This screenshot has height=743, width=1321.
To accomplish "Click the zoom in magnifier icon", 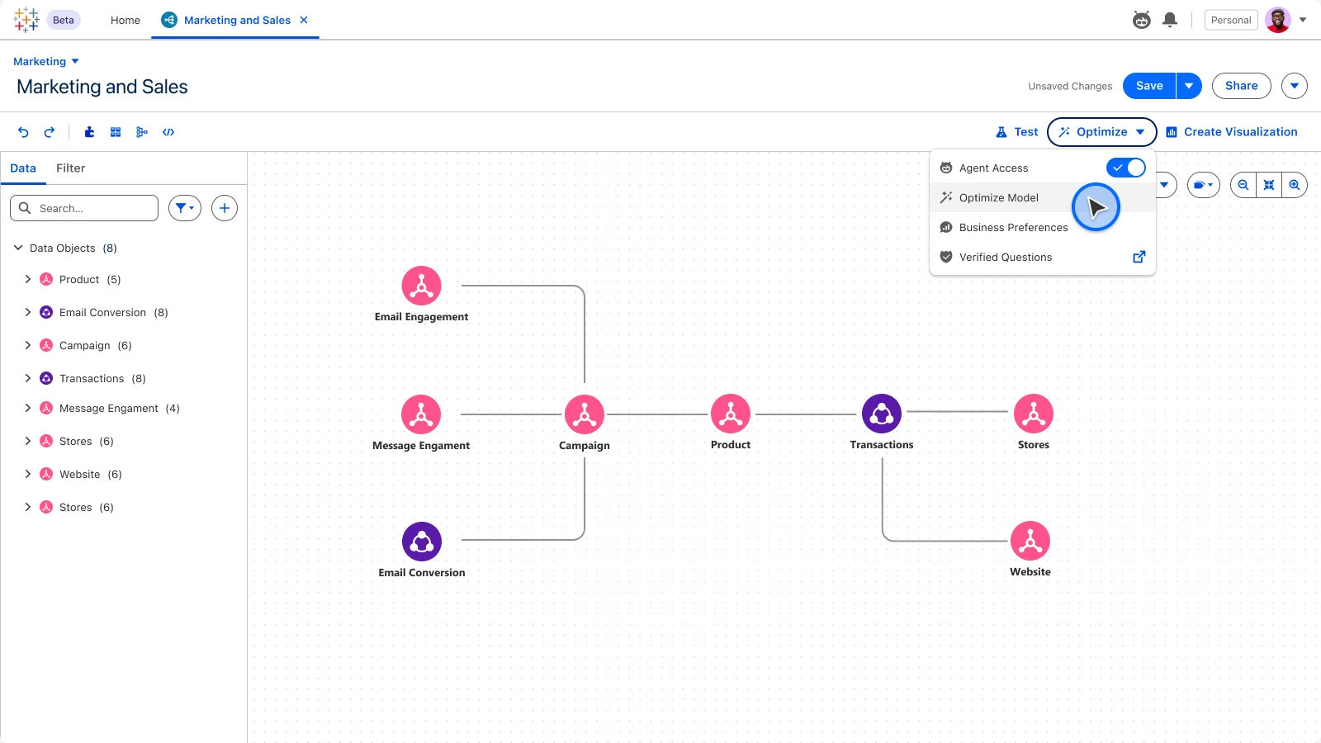I will point(1295,185).
